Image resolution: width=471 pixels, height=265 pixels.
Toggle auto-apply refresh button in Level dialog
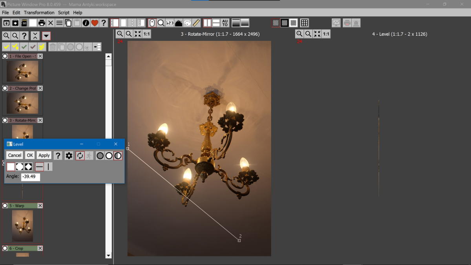[x=80, y=155]
